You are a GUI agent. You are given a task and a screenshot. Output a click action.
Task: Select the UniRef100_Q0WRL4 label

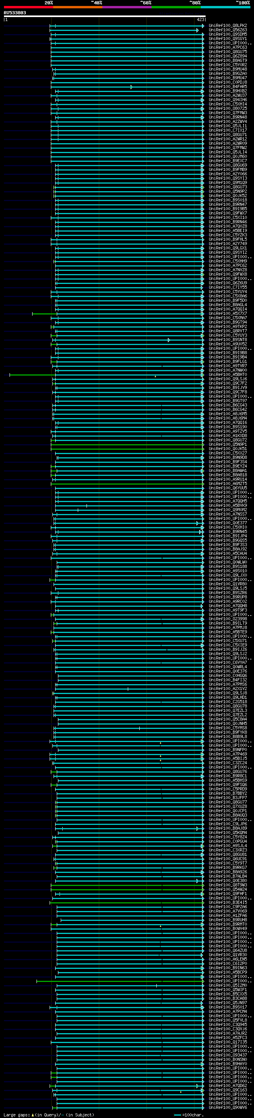point(228,667)
